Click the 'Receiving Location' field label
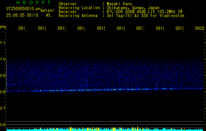This screenshot has width=206, height=131. [79, 8]
